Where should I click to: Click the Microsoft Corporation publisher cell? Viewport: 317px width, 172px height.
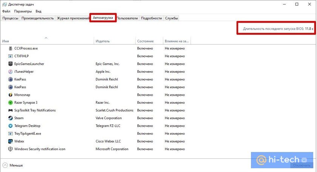112,149
